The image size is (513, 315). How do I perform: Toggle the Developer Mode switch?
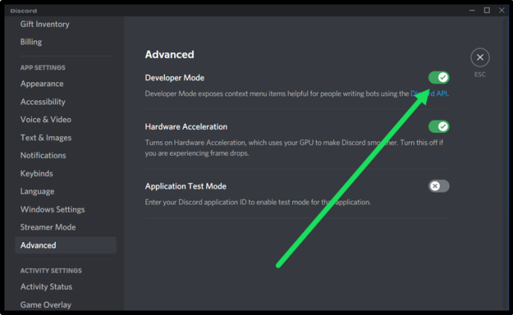(x=439, y=77)
